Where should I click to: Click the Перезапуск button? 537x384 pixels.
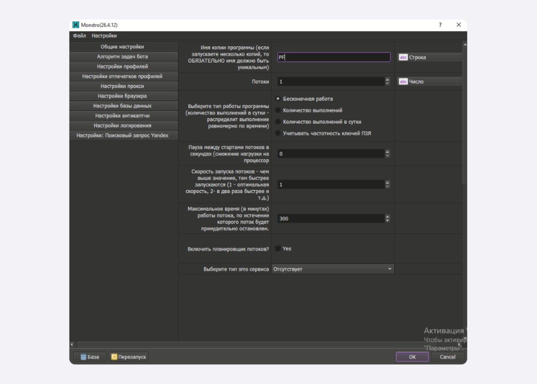128,357
